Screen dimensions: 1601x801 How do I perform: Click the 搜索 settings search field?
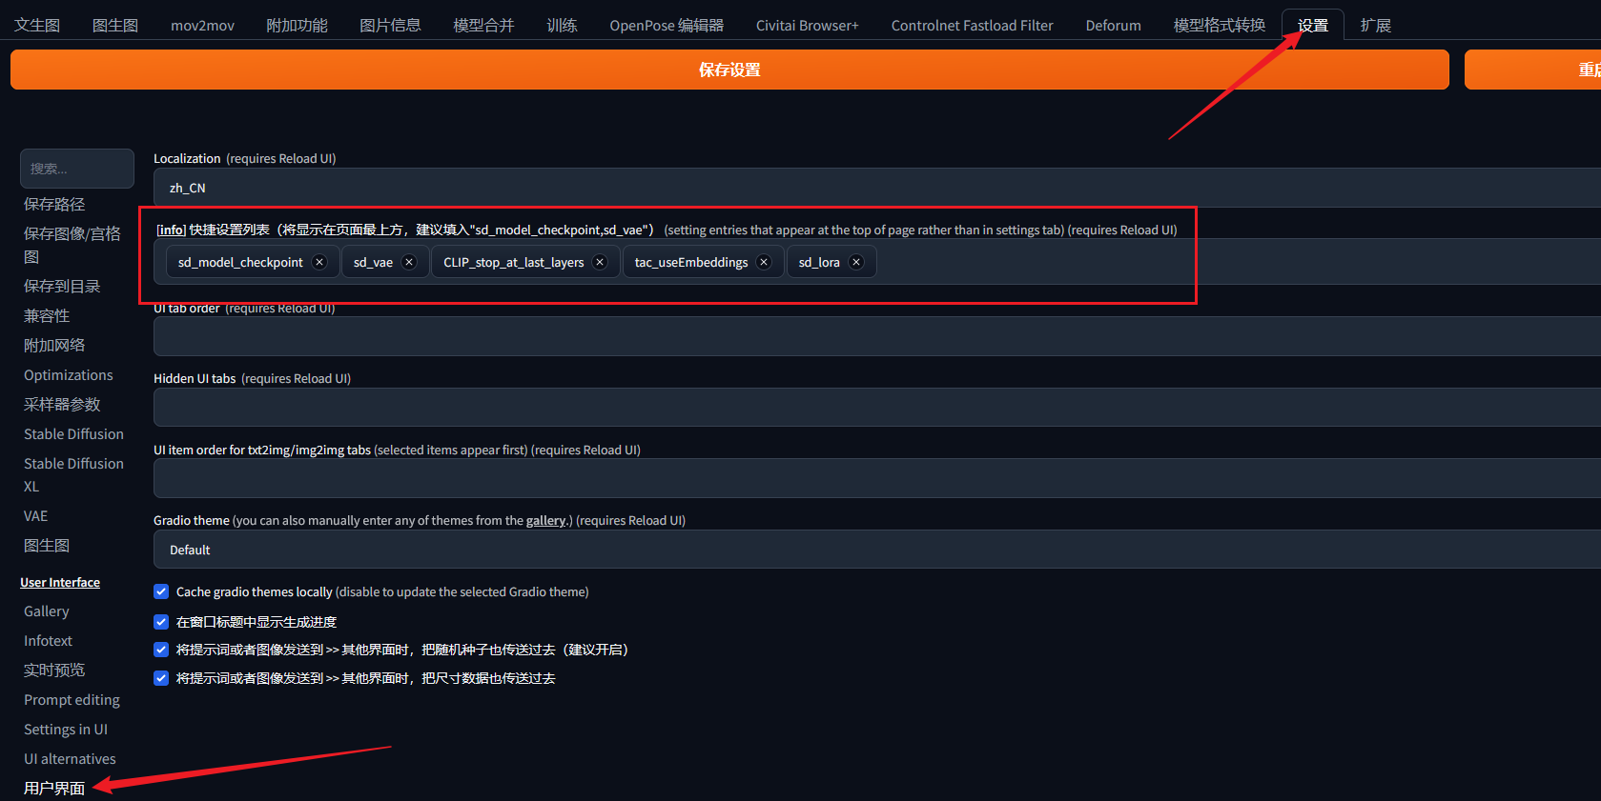click(x=76, y=169)
